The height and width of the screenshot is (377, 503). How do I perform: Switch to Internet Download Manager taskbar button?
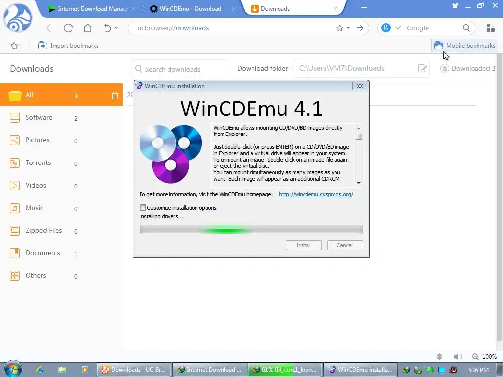(x=210, y=370)
